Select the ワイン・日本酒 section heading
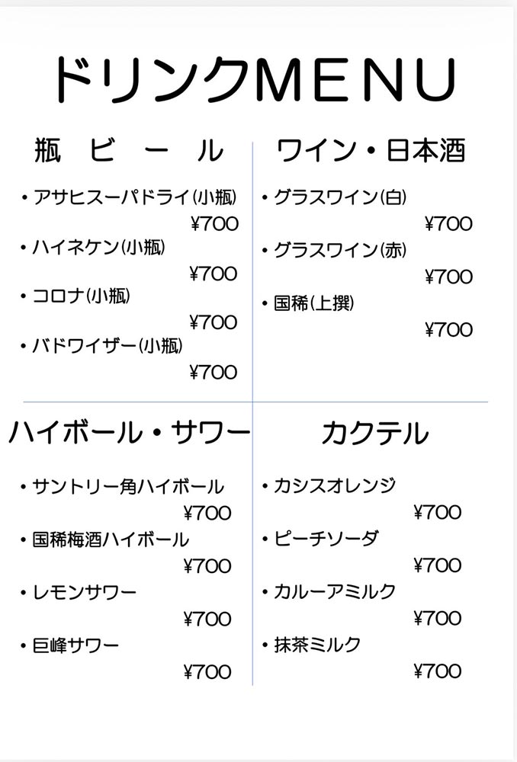Viewport: 517px width, 762px height. (371, 151)
